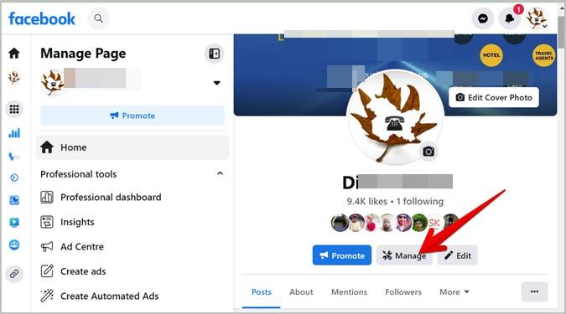Click the sidebar Promote button
566x314 pixels.
[132, 116]
